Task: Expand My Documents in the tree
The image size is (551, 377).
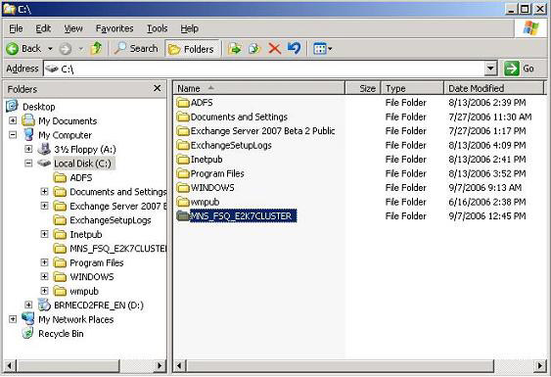Action: (13, 120)
